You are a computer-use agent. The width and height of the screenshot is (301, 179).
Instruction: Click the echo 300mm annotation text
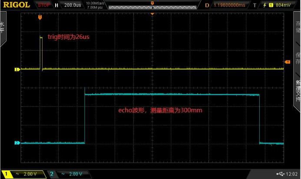click(x=160, y=110)
